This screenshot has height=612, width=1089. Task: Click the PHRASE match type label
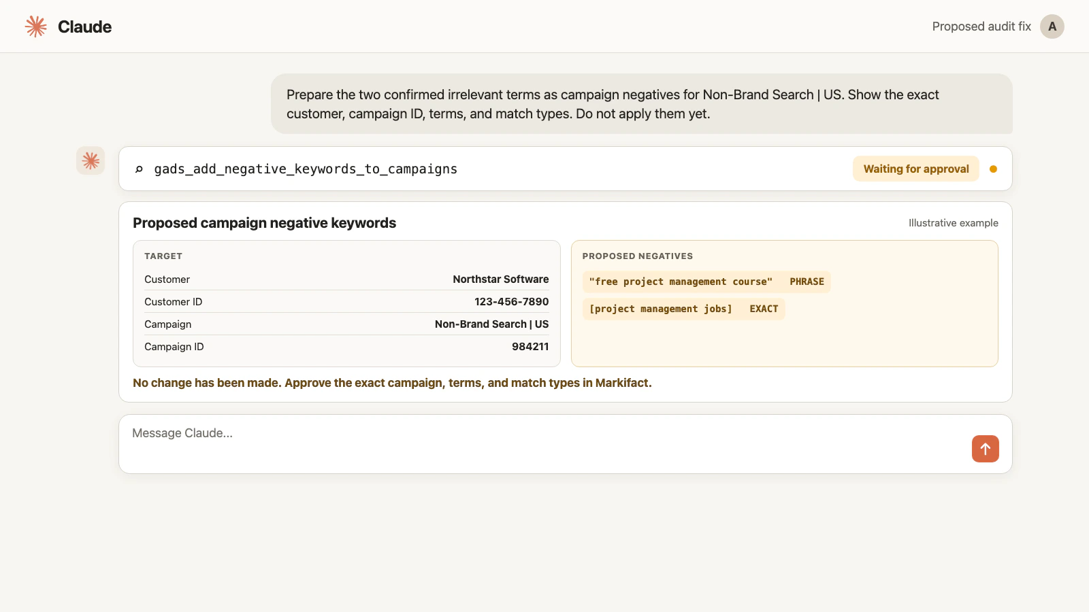point(807,282)
